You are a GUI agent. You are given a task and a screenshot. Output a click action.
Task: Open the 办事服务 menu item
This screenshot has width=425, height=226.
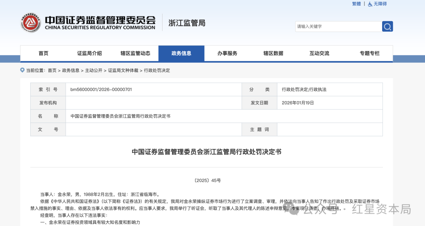click(x=227, y=53)
